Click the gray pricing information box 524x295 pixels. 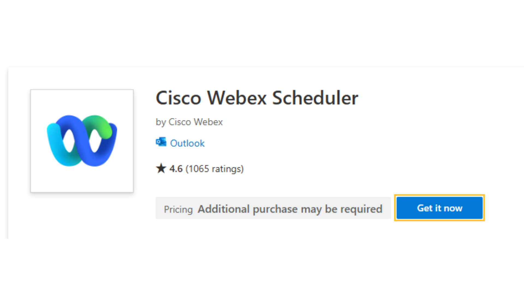click(x=273, y=208)
